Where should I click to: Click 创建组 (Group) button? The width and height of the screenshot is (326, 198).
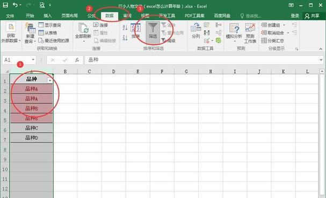point(271,25)
